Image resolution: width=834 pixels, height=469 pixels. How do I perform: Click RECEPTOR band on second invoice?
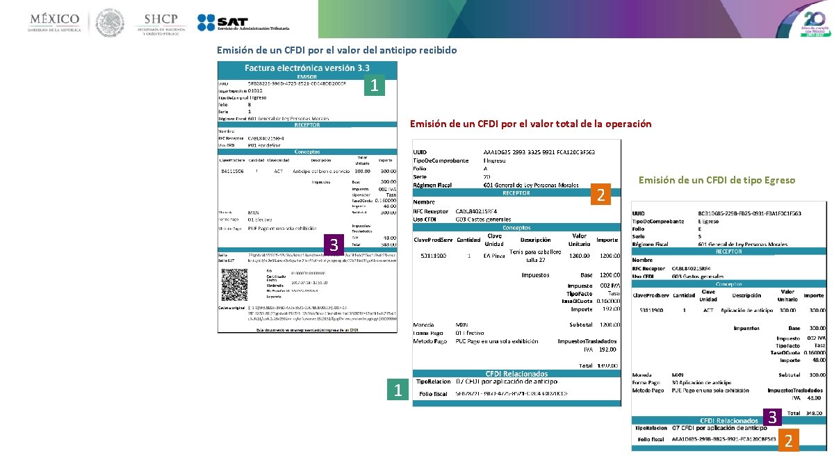[x=516, y=193]
